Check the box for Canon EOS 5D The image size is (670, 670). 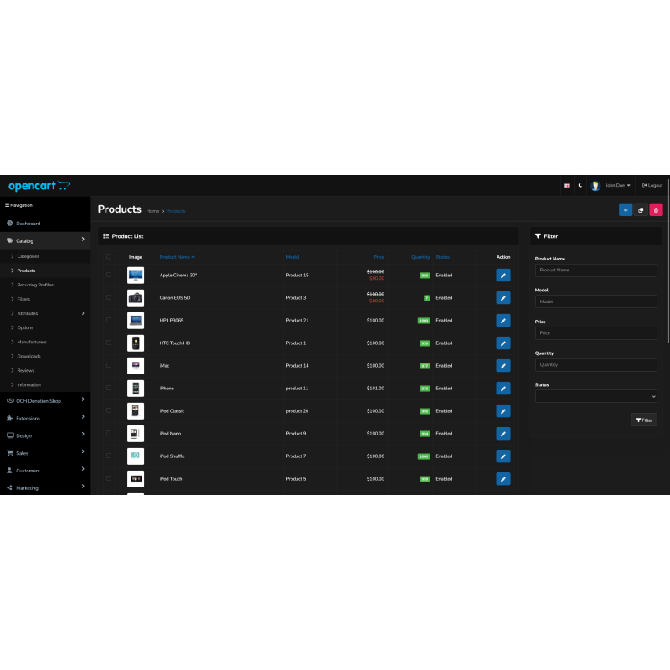108,297
